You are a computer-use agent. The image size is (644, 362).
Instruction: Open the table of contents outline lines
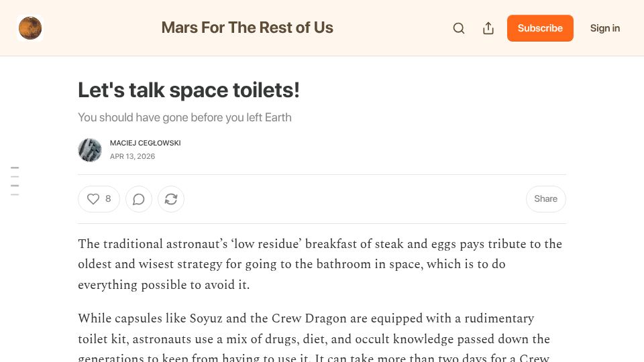click(x=15, y=181)
